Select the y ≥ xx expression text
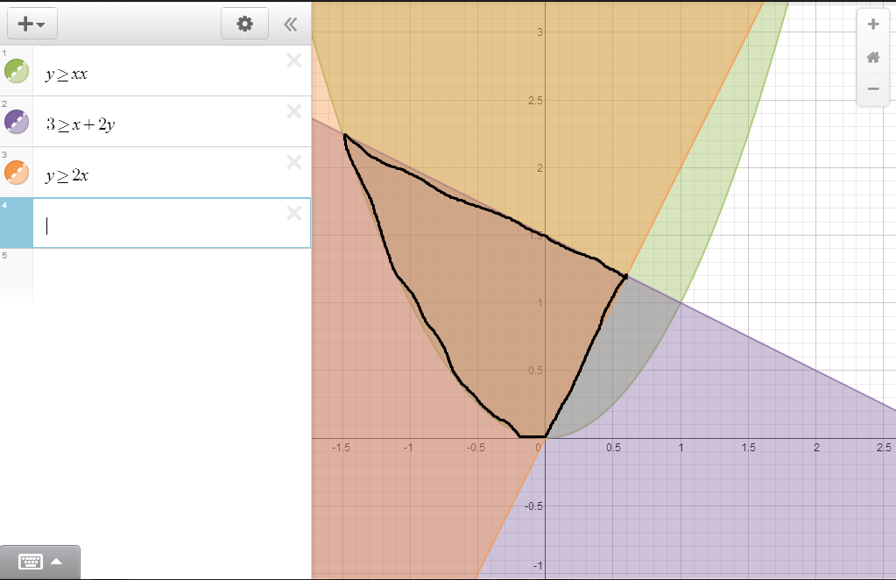896x580 pixels. point(67,74)
